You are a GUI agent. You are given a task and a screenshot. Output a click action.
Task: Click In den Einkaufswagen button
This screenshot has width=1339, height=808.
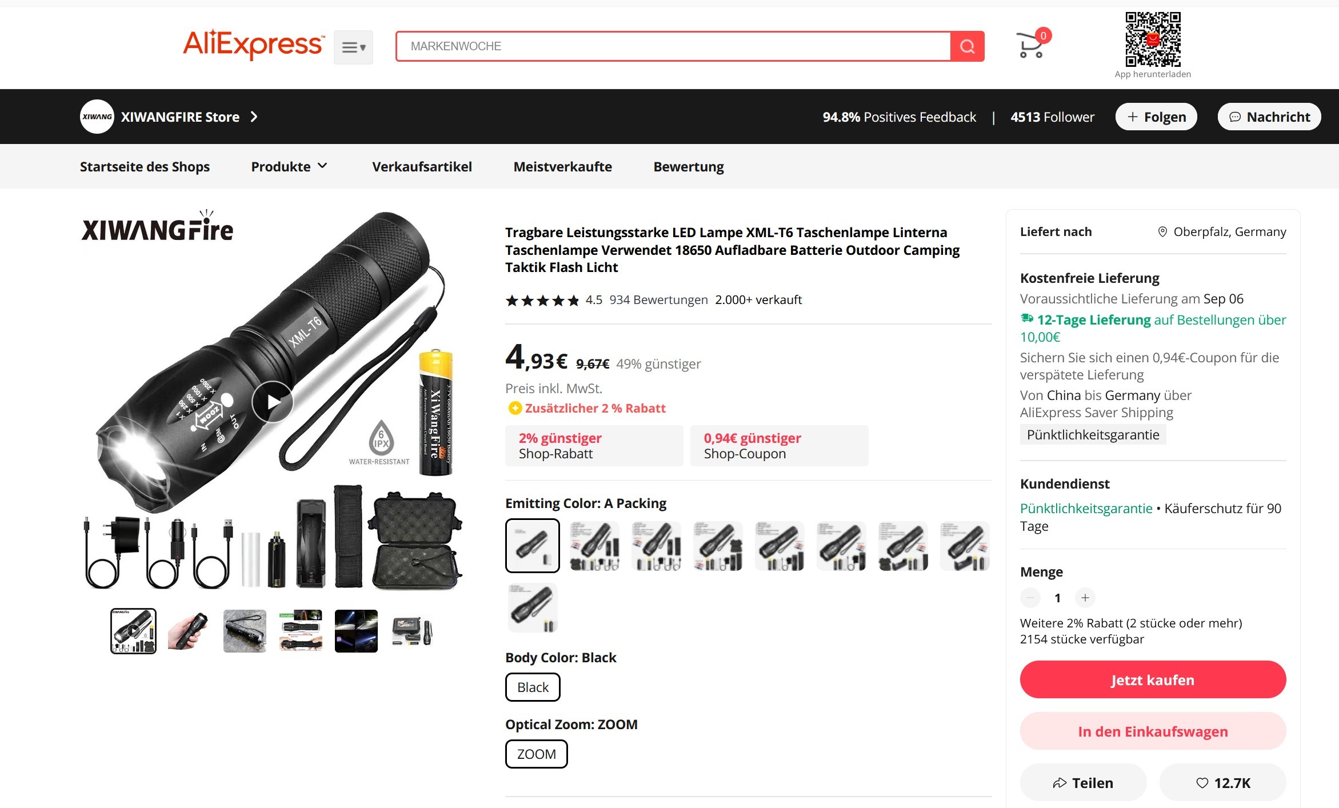pyautogui.click(x=1153, y=731)
